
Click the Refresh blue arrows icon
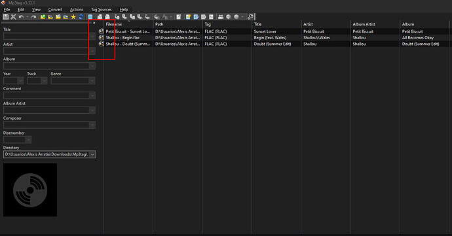(x=81, y=17)
